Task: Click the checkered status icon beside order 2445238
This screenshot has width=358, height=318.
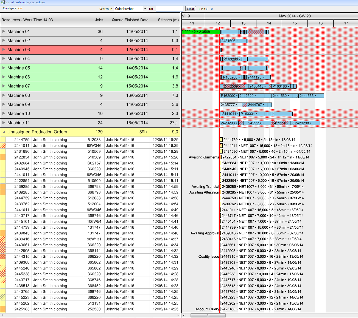Action: (3, 274)
